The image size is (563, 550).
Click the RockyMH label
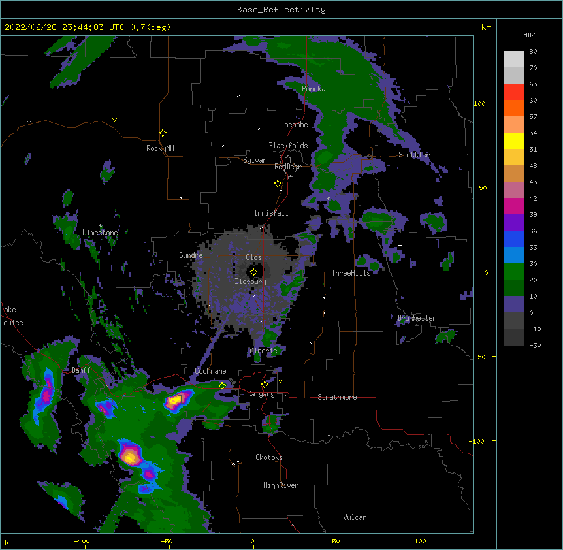tap(160, 148)
